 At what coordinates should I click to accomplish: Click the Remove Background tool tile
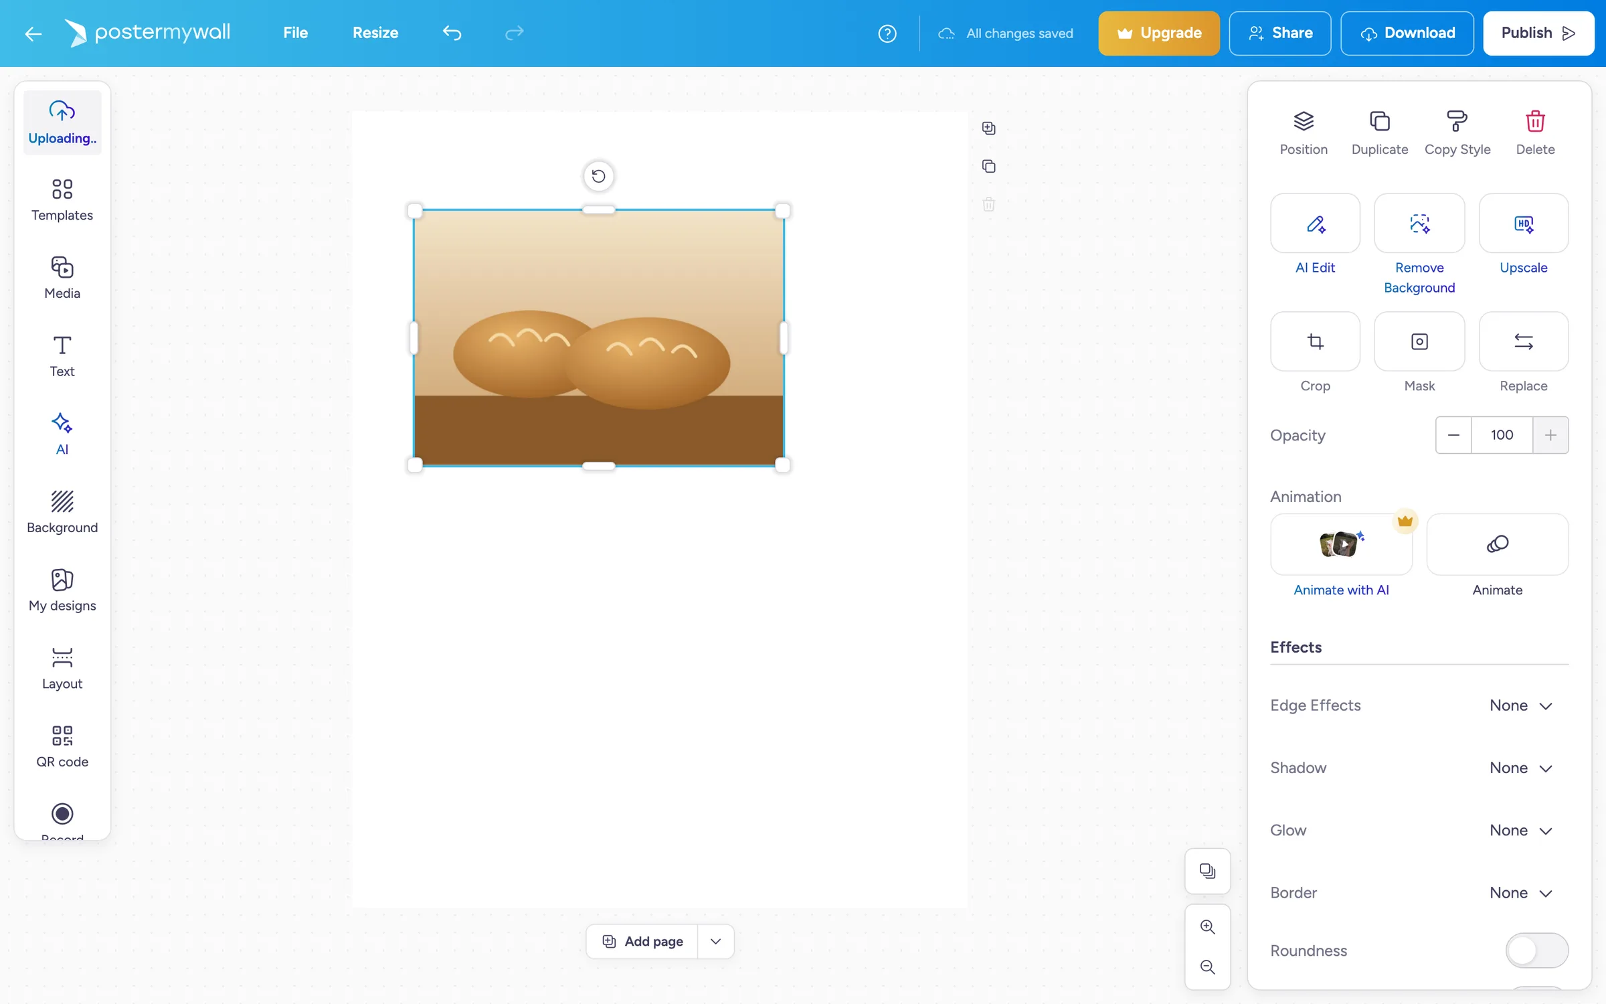[1419, 224]
